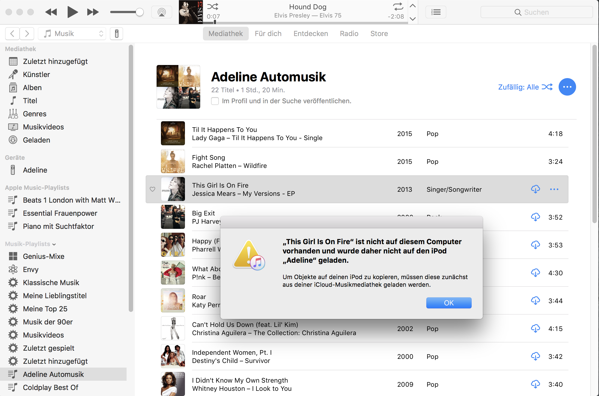
Task: Download Big Exit via its cloud icon
Action: point(535,217)
